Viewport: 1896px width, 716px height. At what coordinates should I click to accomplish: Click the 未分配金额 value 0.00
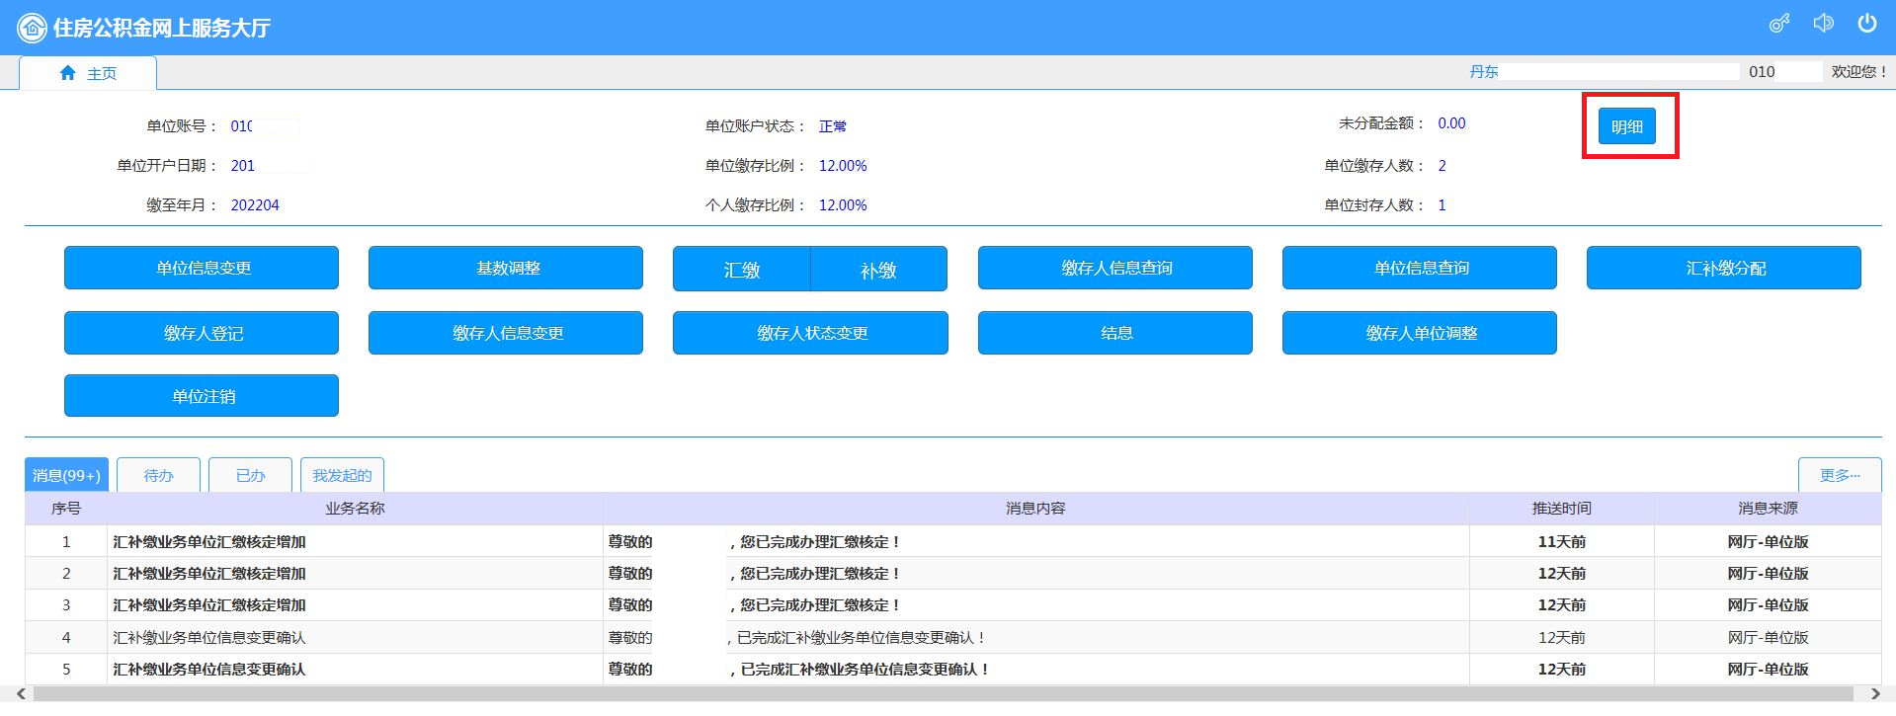1451,123
